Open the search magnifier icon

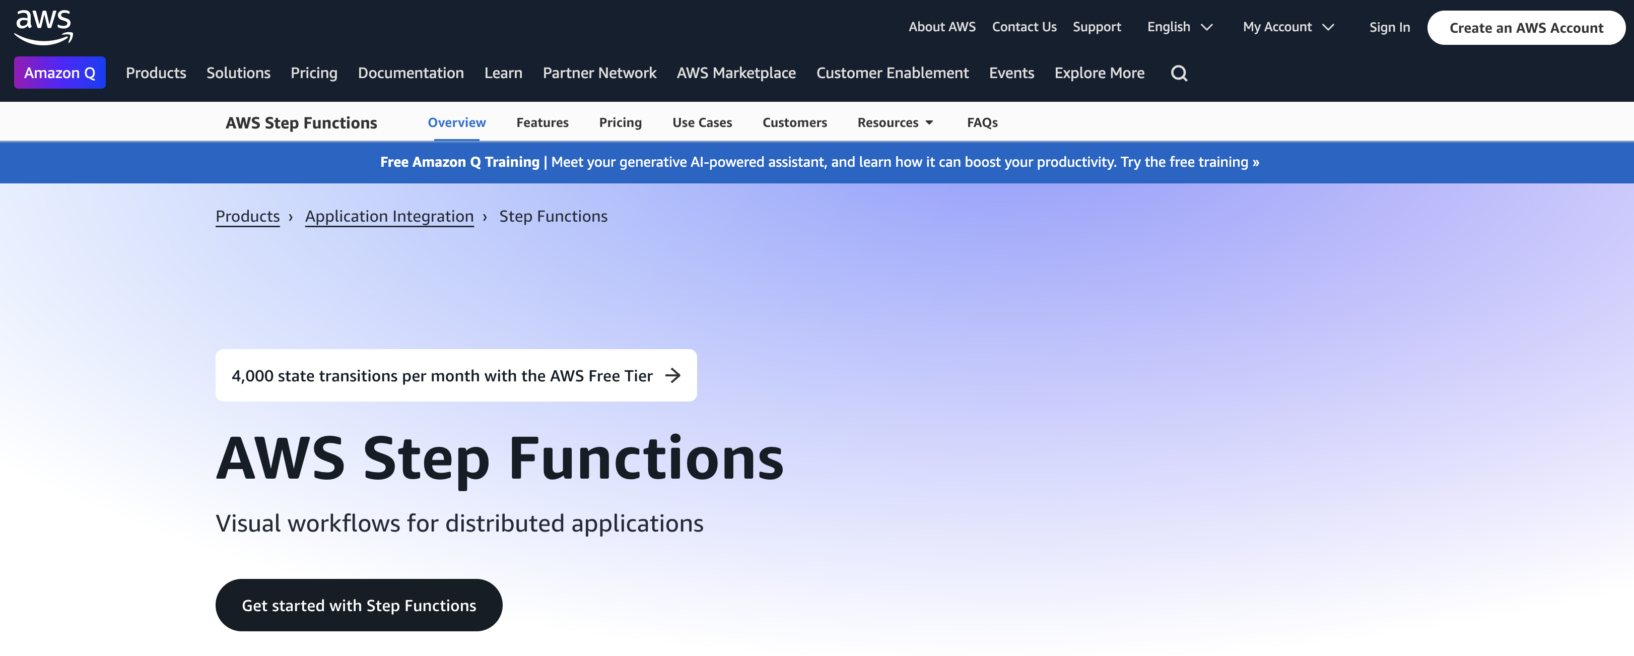pyautogui.click(x=1179, y=73)
